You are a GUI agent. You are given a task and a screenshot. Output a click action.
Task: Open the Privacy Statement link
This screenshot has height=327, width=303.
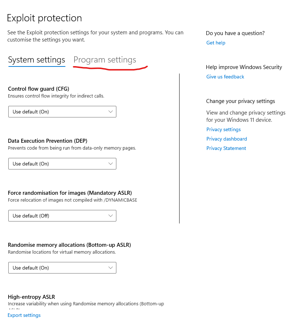[x=226, y=148]
